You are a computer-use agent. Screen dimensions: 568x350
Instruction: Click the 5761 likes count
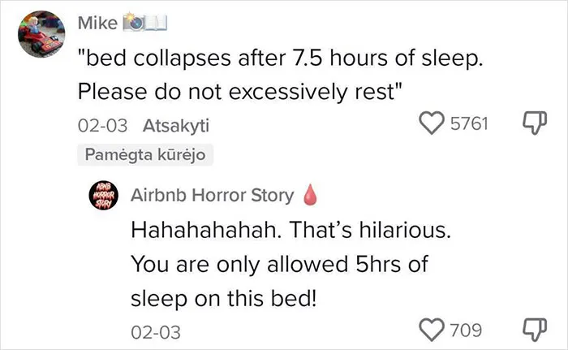(470, 123)
